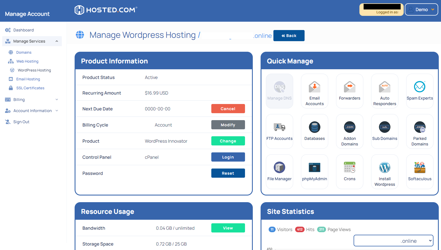441x250 pixels.
Task: Expand Account Information chevron
Action: (x=57, y=111)
